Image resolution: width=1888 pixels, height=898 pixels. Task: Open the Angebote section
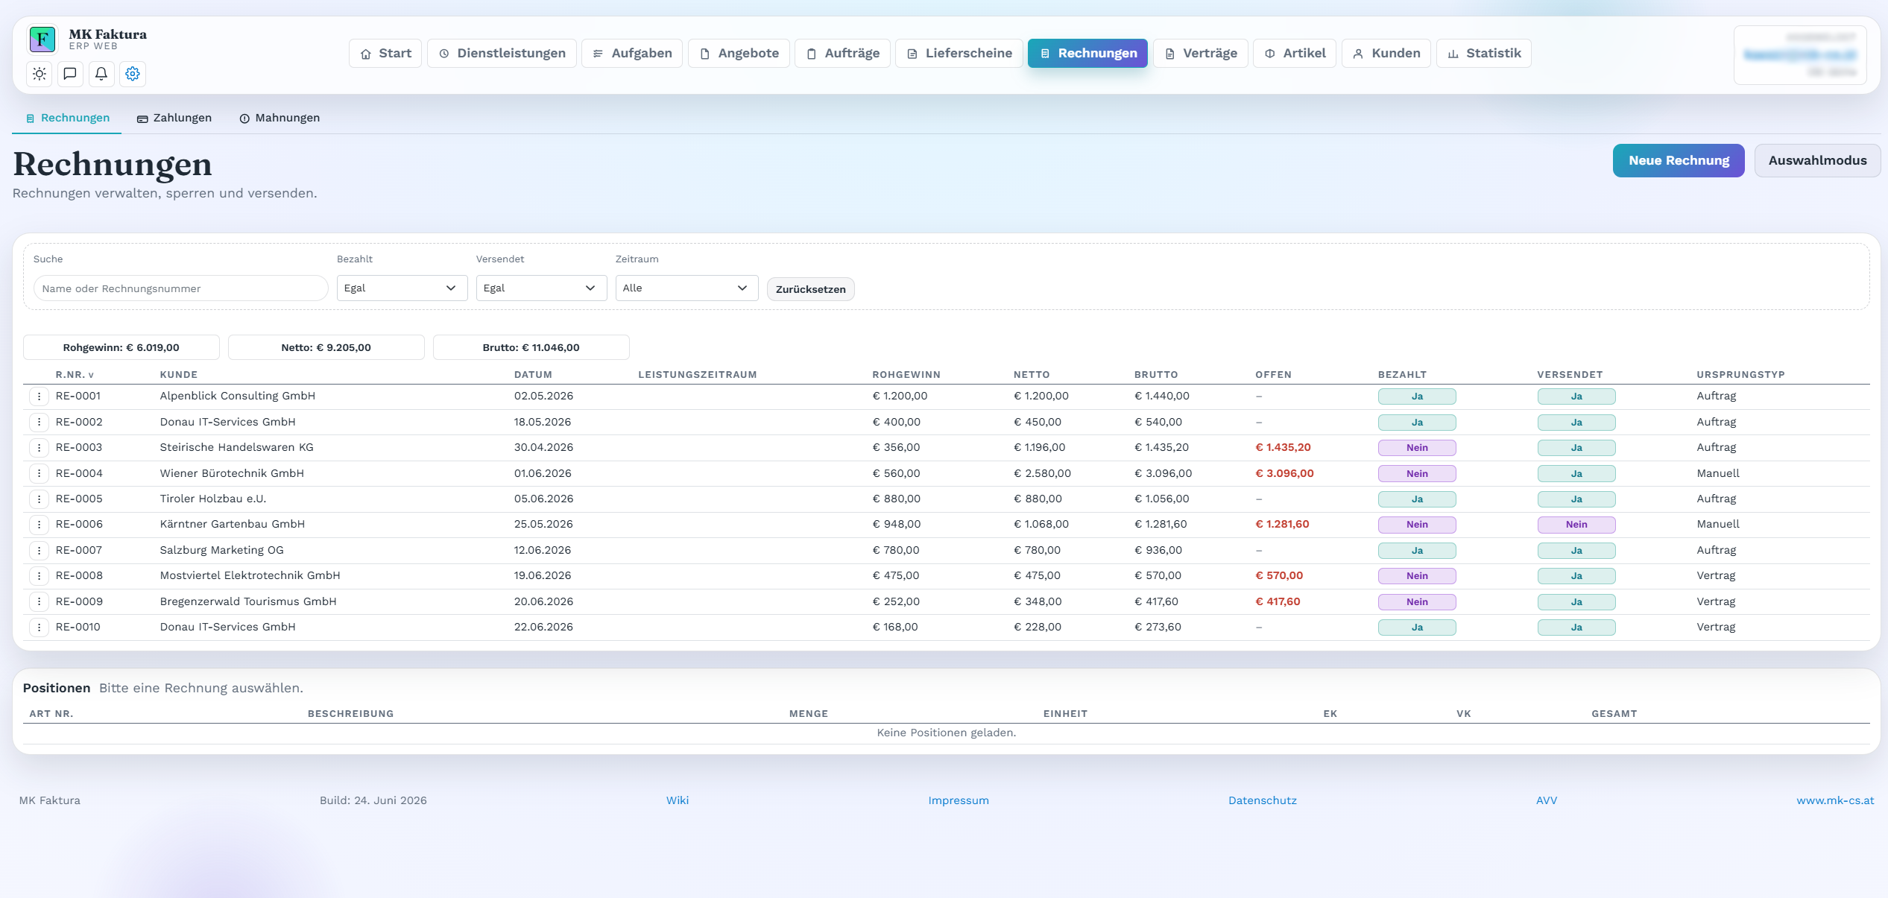pos(739,54)
